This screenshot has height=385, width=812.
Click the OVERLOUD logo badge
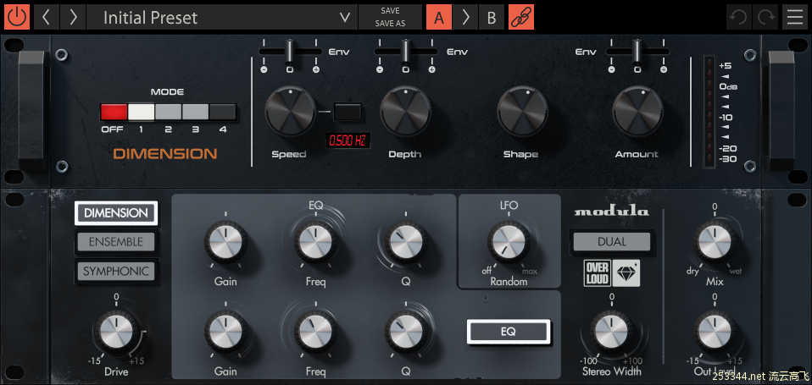(x=597, y=273)
